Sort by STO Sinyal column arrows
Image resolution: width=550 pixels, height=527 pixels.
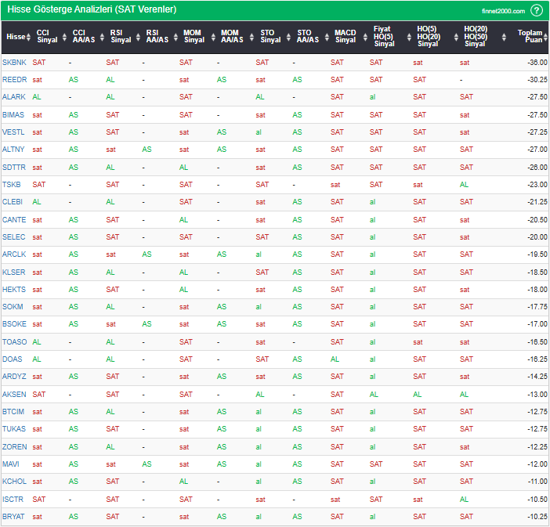point(288,37)
